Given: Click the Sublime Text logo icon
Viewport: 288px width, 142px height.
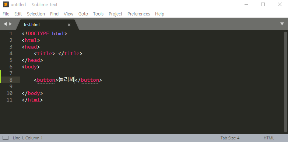Looking at the screenshot, I should [6, 4].
